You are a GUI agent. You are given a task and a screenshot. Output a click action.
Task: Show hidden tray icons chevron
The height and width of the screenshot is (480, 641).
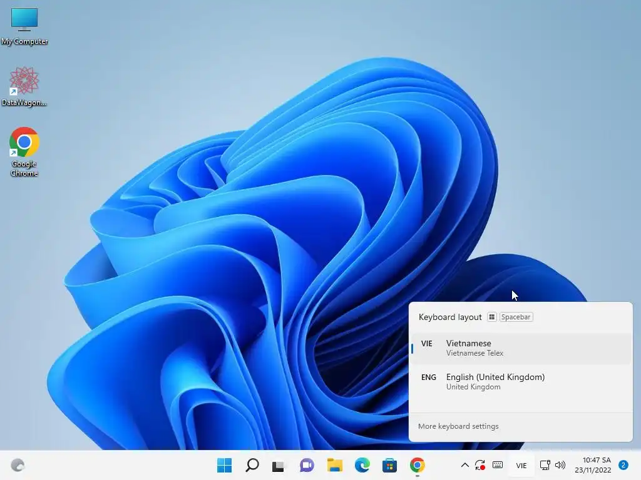(x=465, y=465)
